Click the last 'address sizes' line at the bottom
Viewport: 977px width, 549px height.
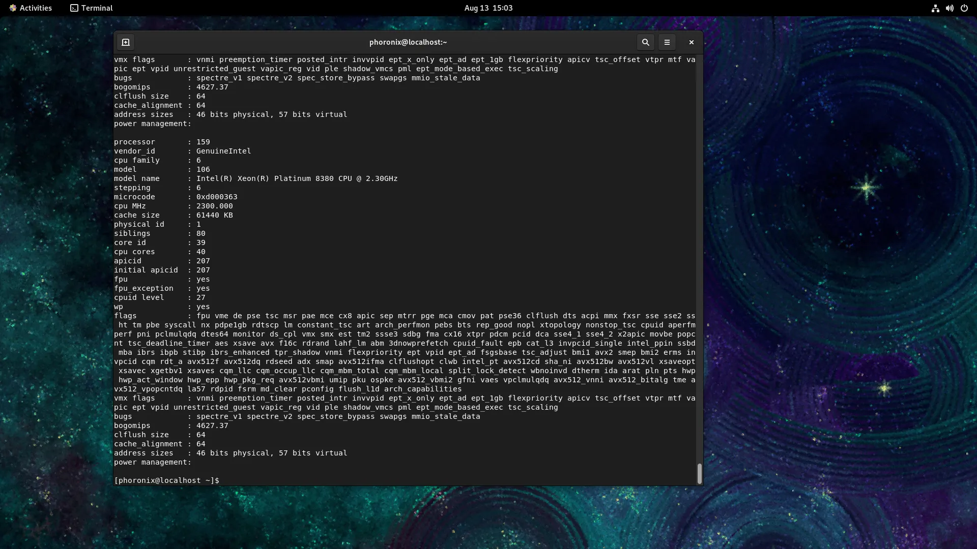click(231, 453)
